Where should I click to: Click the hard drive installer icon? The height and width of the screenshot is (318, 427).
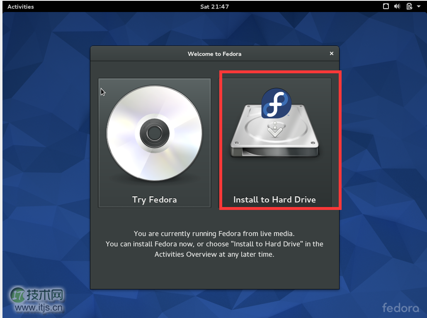274,137
